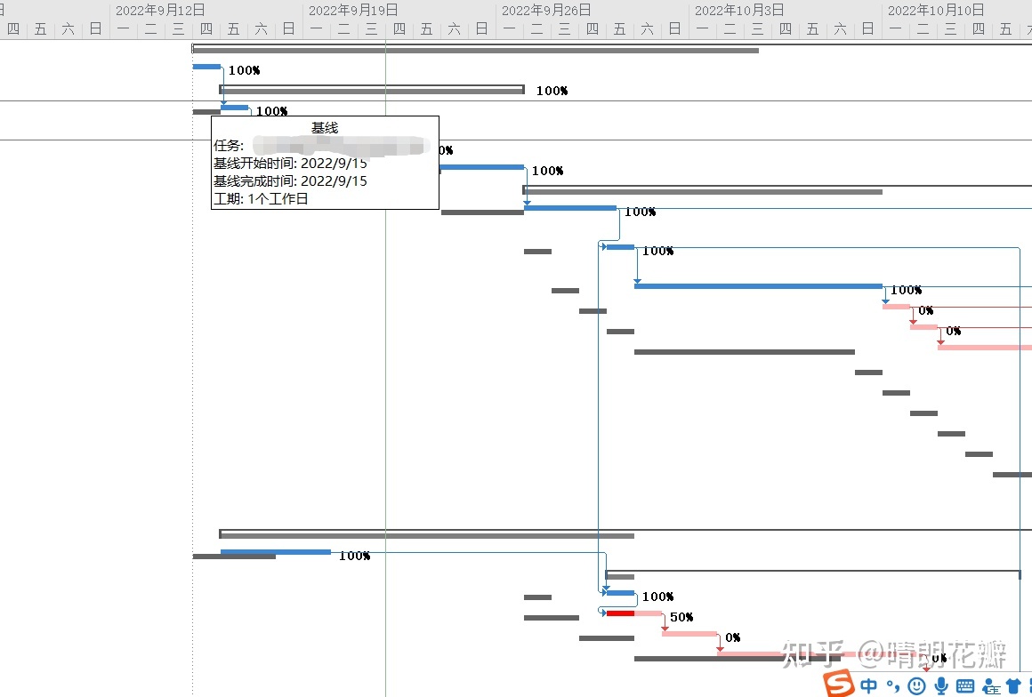Viewport: 1032px width, 697px height.
Task: Toggle Chinese punctuation mode on IME bar
Action: click(x=892, y=685)
